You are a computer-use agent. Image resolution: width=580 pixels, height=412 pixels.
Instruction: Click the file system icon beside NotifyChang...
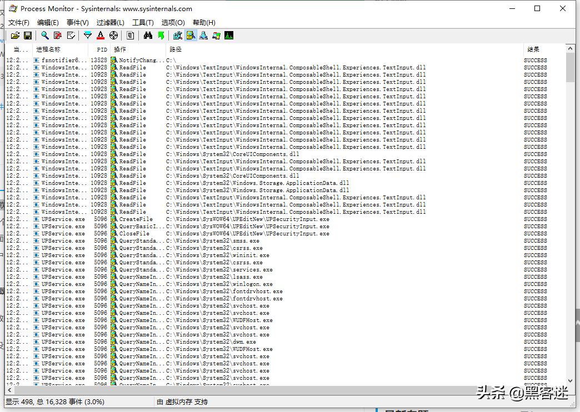(x=114, y=61)
